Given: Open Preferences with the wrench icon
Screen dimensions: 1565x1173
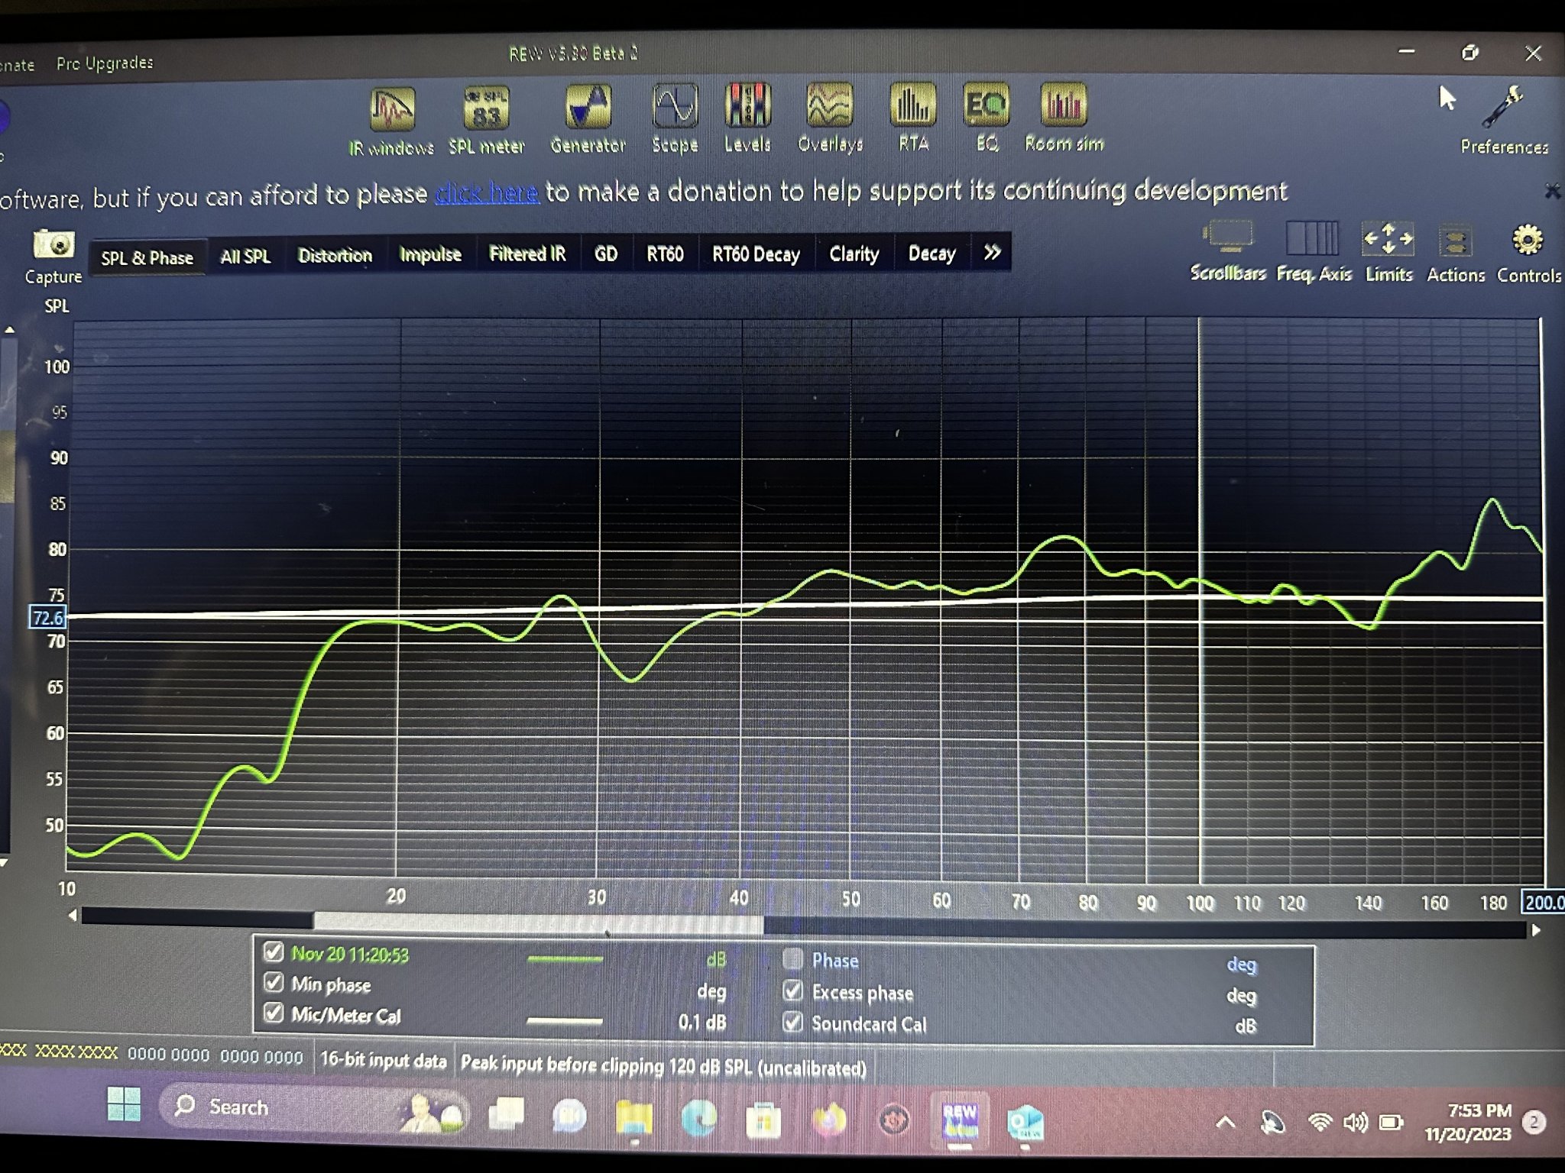Looking at the screenshot, I should [x=1504, y=121].
